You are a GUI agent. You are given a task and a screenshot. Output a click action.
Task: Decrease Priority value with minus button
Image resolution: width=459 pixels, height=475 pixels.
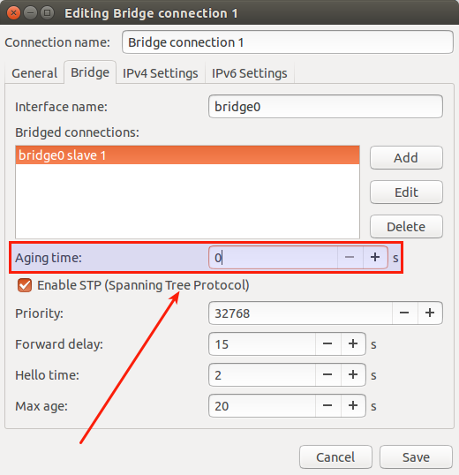(x=405, y=313)
